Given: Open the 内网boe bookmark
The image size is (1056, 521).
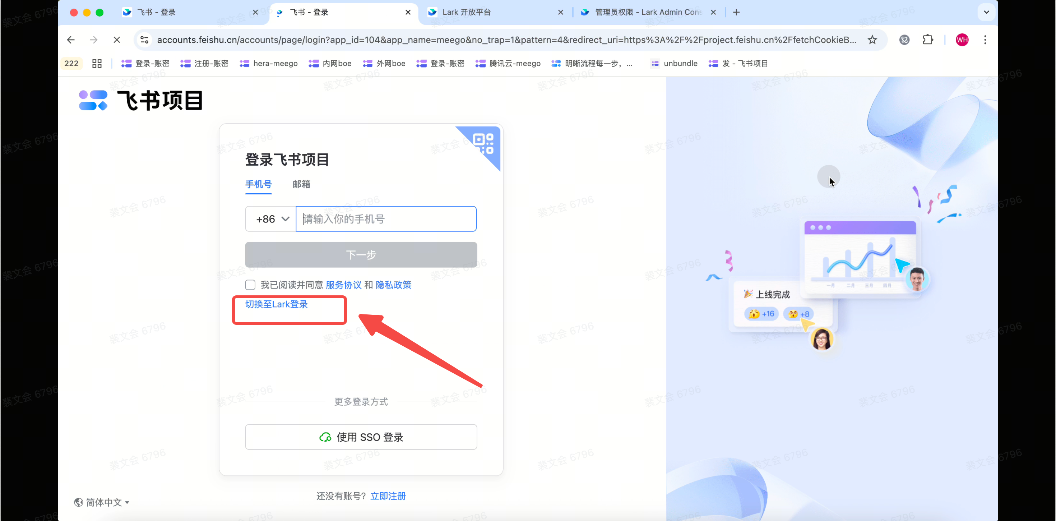Looking at the screenshot, I should click(x=330, y=64).
